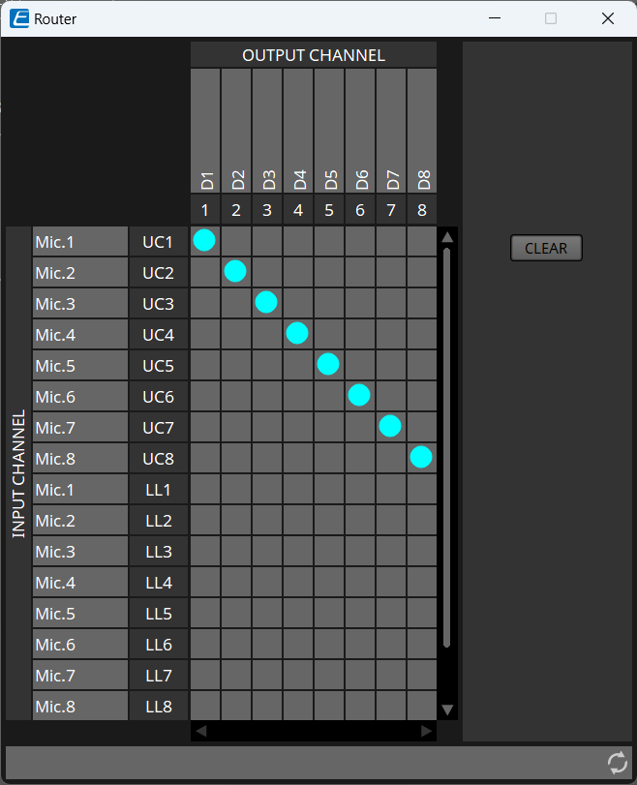The width and height of the screenshot is (637, 785).
Task: Close the Router window
Action: pyautogui.click(x=608, y=18)
